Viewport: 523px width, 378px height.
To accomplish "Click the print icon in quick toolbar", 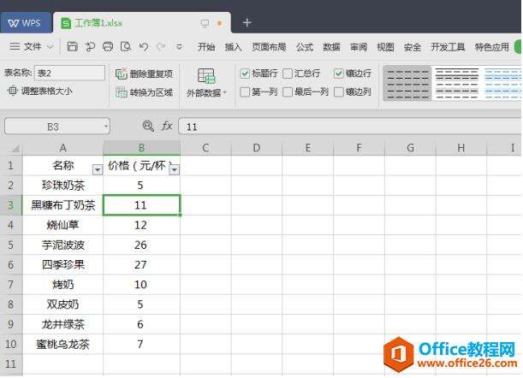I will 108,46.
